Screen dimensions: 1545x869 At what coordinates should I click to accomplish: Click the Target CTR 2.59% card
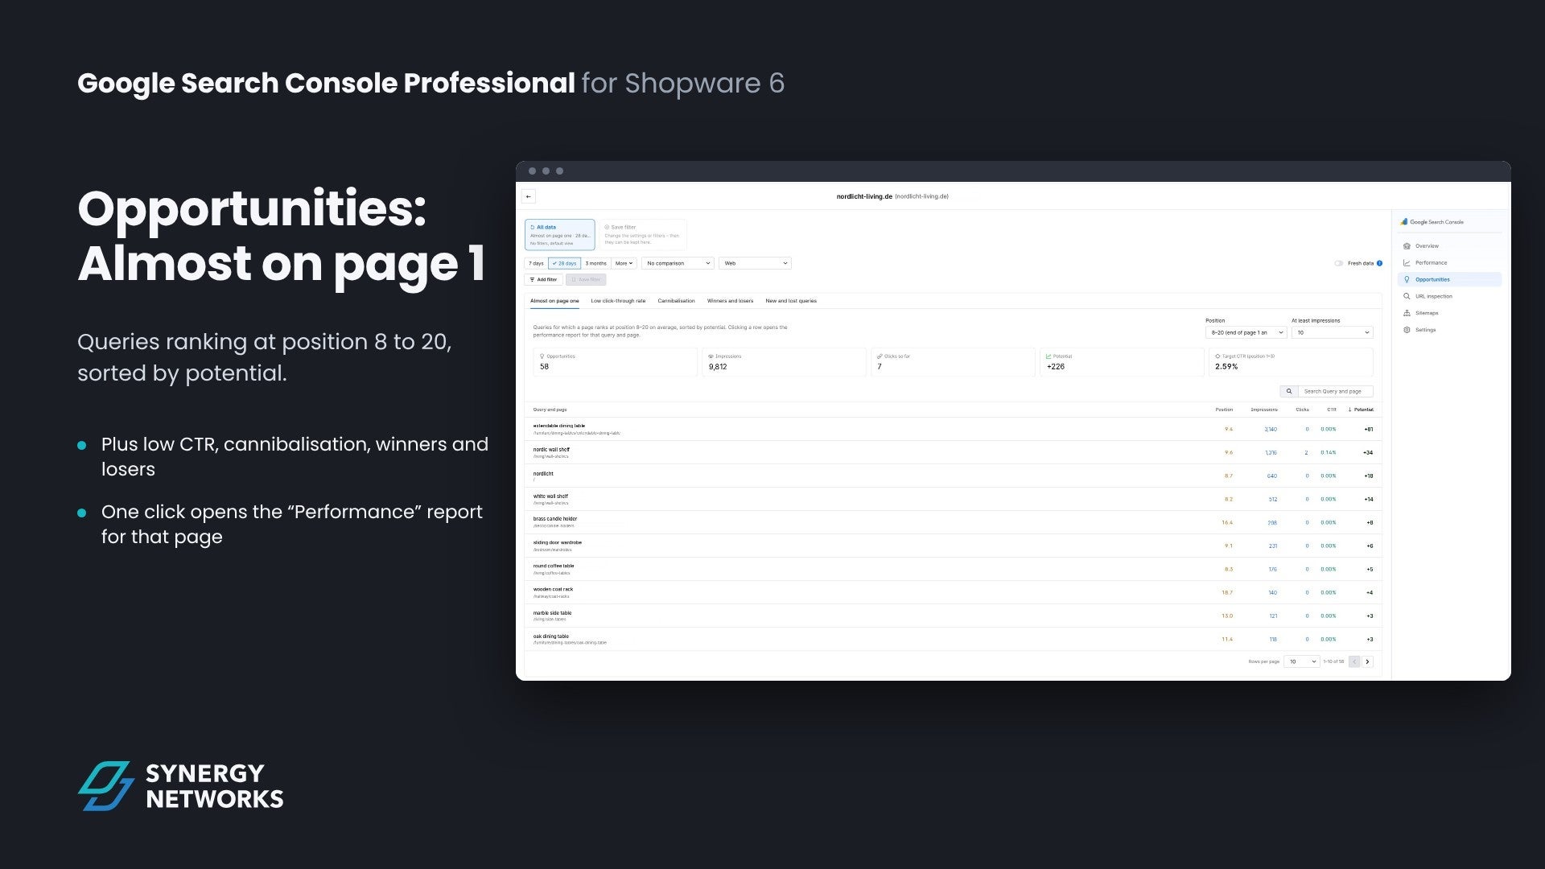(x=1291, y=362)
